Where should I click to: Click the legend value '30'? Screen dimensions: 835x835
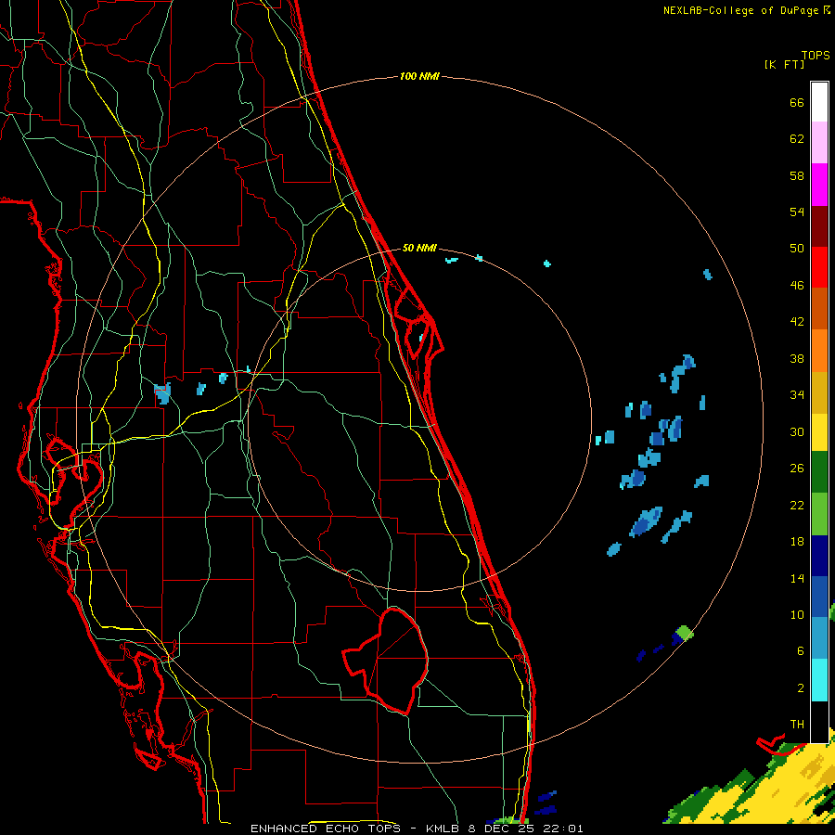click(797, 431)
